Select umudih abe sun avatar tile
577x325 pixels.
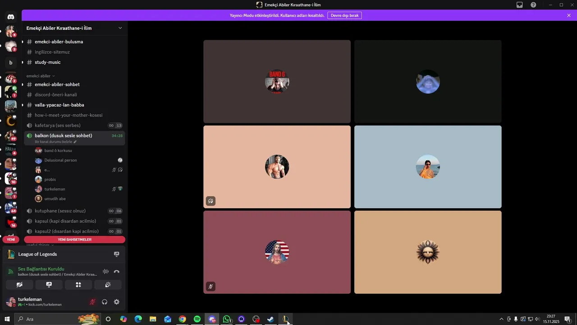[x=428, y=252]
